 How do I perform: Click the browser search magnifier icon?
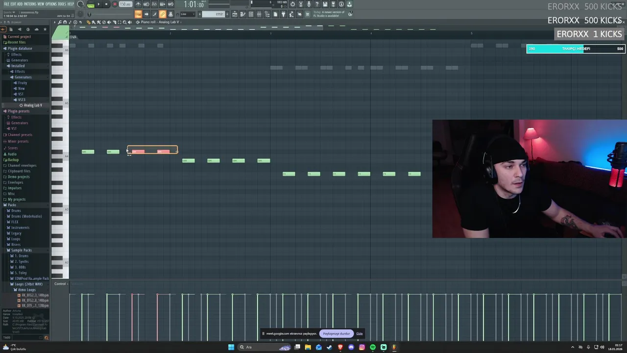click(x=47, y=338)
